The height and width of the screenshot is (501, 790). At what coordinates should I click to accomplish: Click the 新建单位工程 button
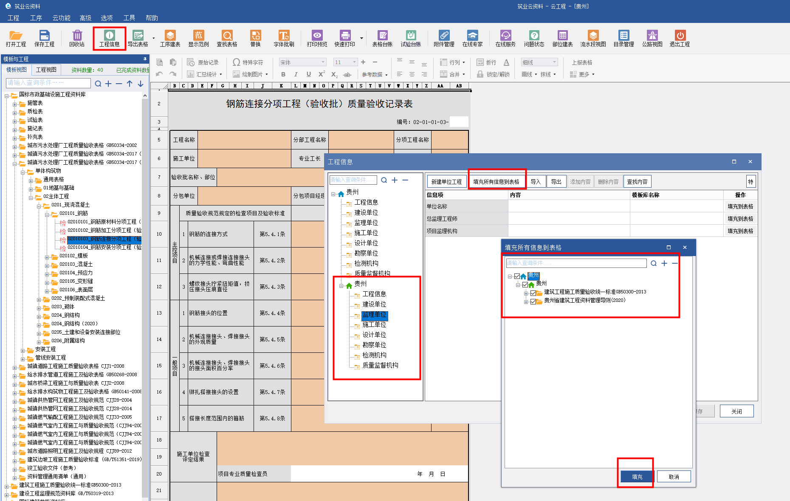[x=446, y=182]
